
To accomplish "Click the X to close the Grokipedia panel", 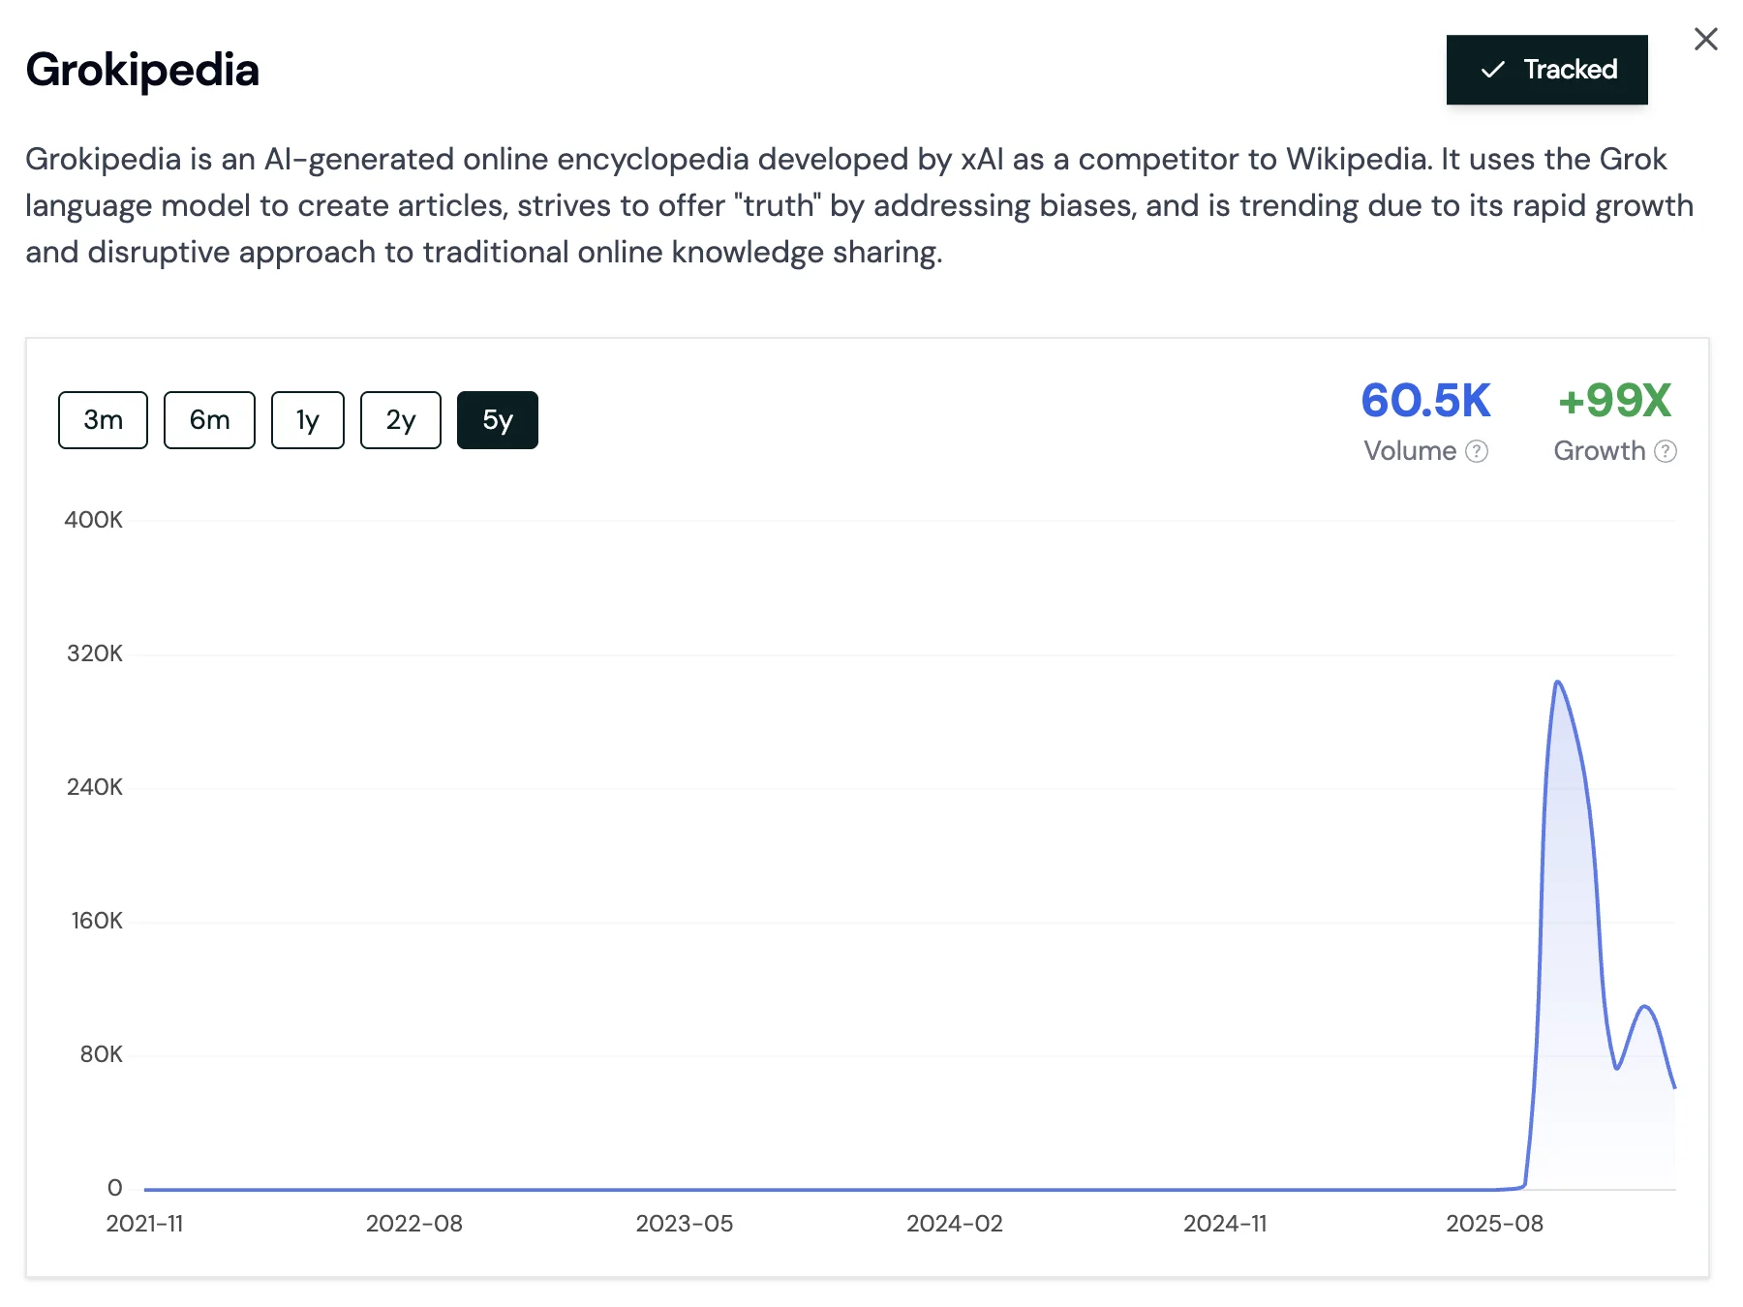I will pos(1705,40).
